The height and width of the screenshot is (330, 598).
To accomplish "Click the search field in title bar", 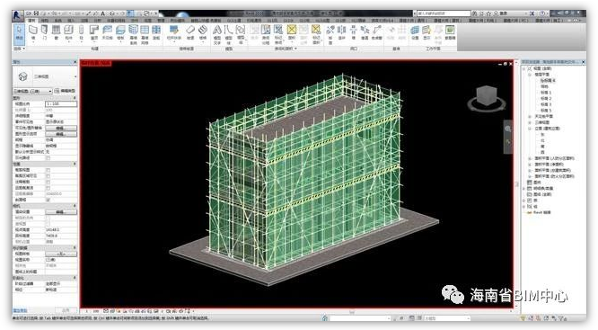I will click(444, 13).
